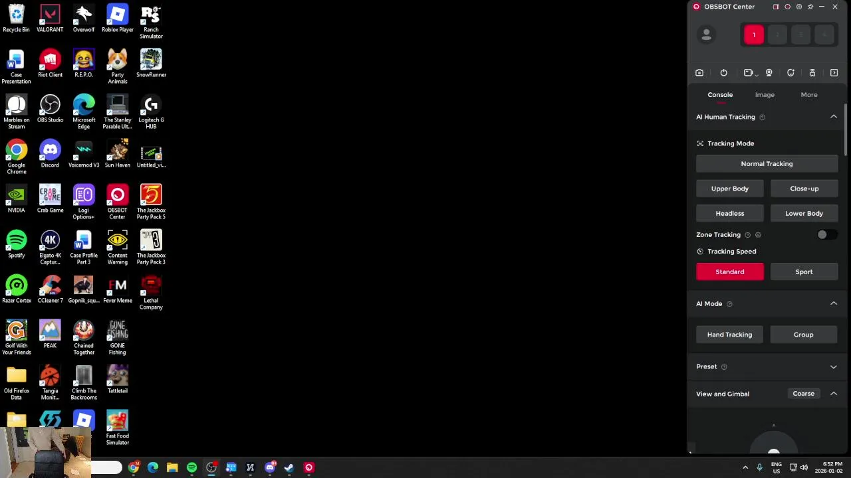Click the red square layout icon in title bar

click(x=776, y=7)
